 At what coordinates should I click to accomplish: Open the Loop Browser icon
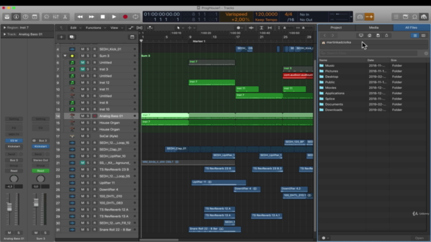[x=415, y=17]
